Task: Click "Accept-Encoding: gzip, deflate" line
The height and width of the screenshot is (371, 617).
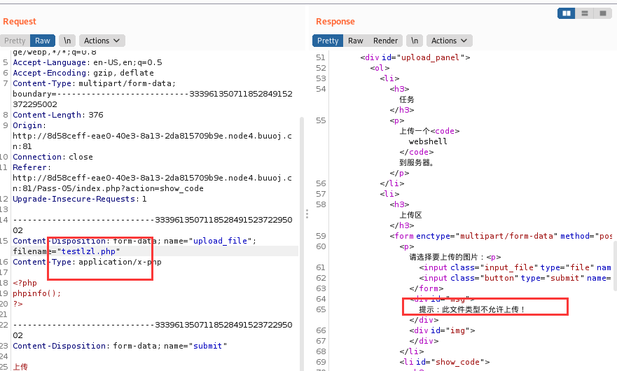Action: point(83,73)
